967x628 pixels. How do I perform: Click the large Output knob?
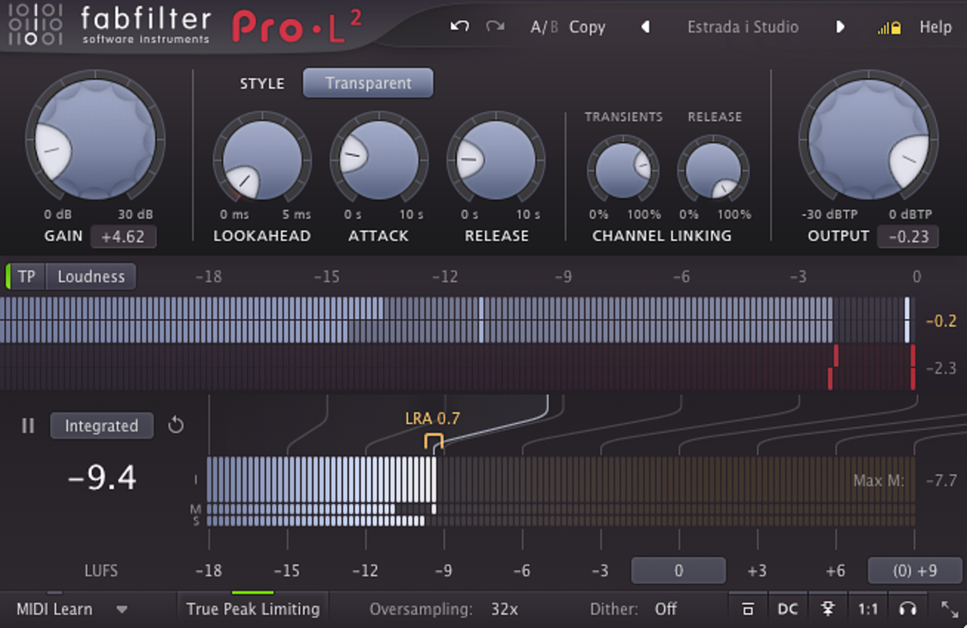pos(869,140)
